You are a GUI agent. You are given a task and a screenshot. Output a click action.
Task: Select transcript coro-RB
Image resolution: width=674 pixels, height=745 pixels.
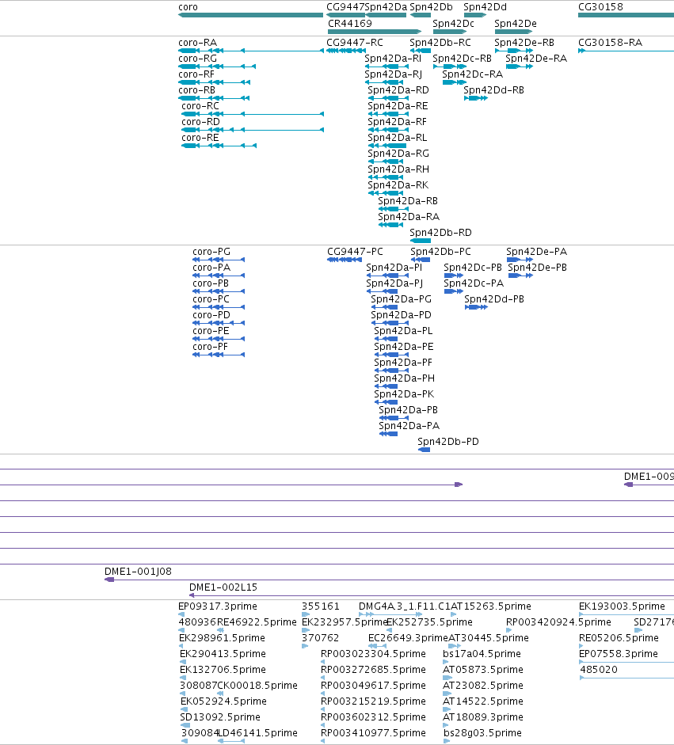[214, 98]
